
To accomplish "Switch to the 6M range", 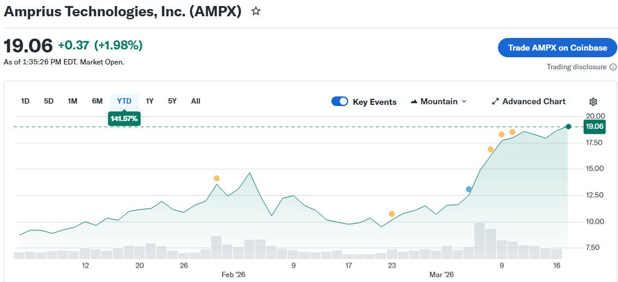I will (97, 101).
